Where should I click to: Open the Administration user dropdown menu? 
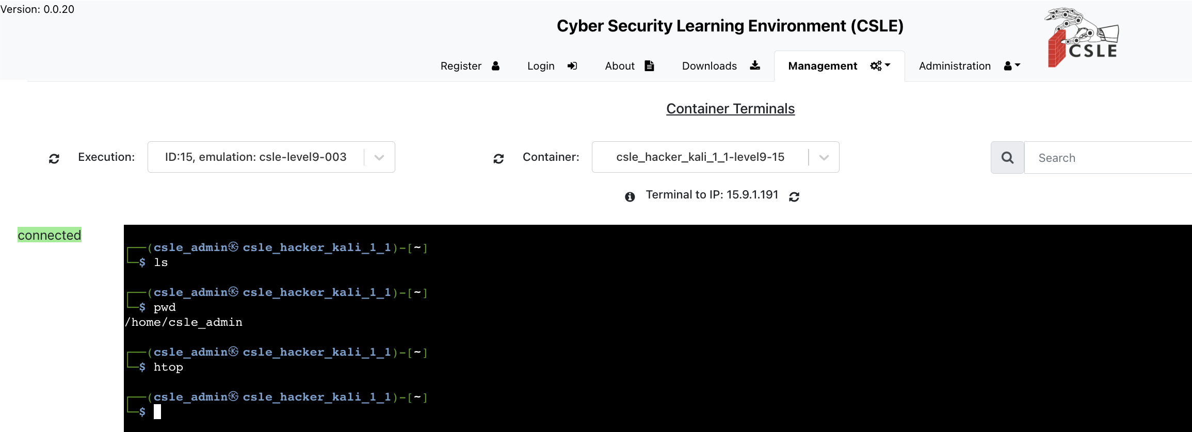(x=1012, y=65)
